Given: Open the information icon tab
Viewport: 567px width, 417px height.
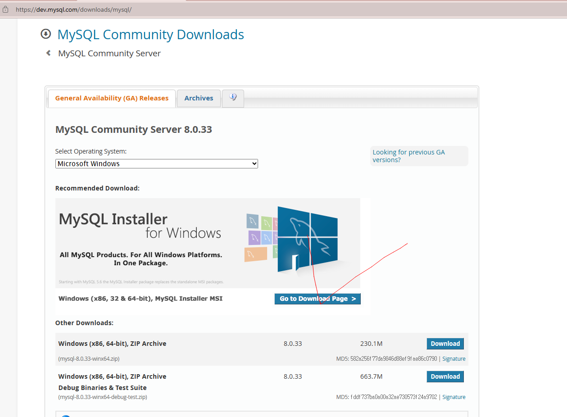Looking at the screenshot, I should [233, 98].
